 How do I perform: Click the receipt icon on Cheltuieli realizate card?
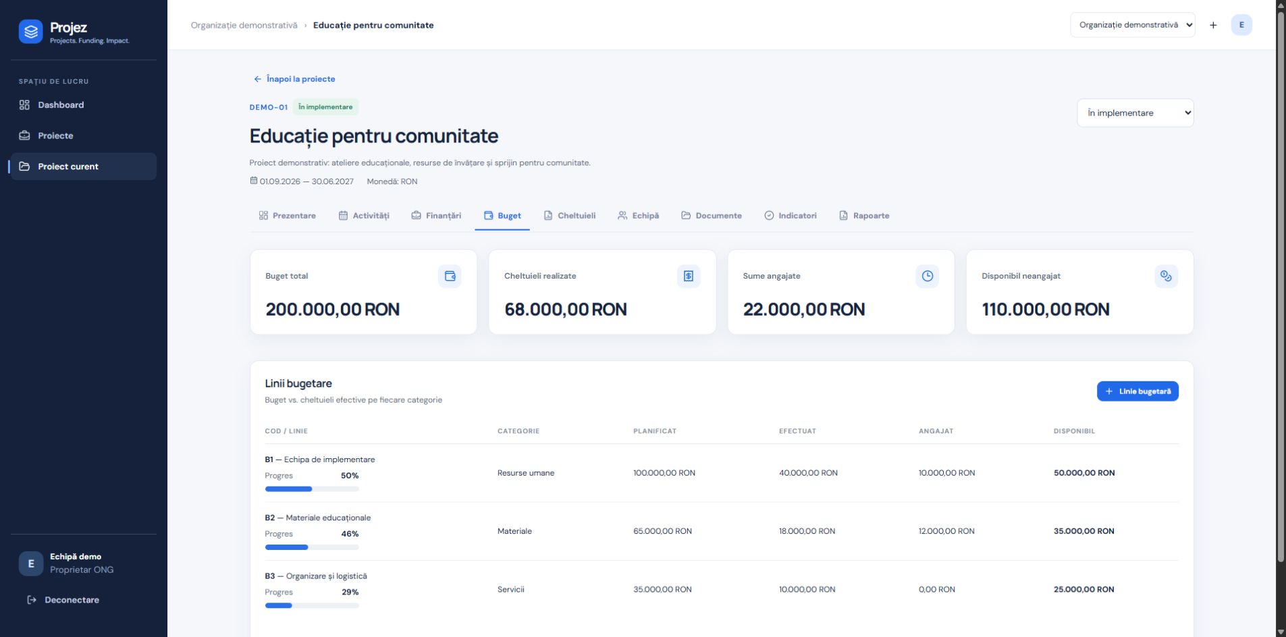tap(689, 276)
